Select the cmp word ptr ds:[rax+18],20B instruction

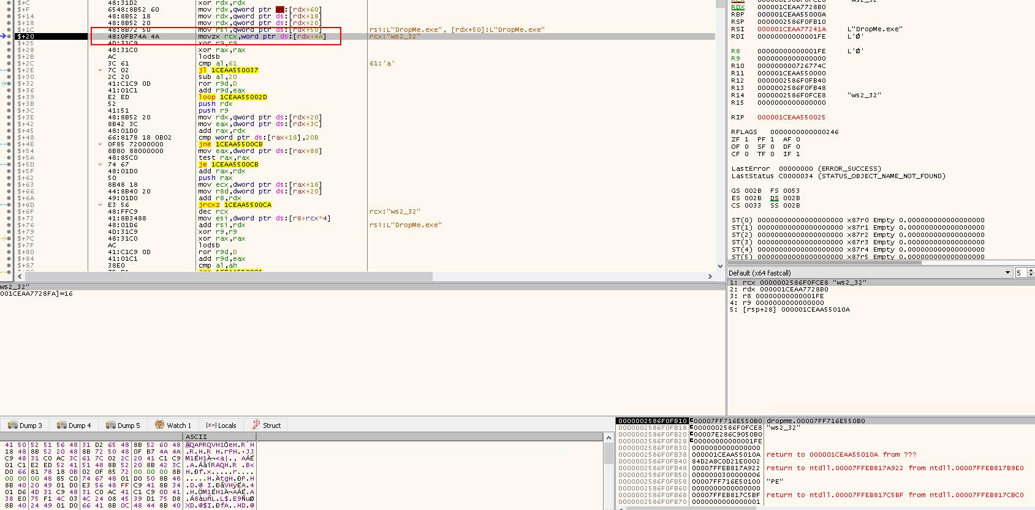(259, 138)
